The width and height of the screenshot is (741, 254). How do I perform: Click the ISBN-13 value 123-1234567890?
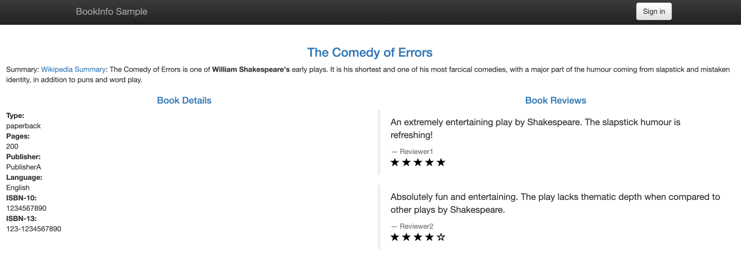pos(34,229)
